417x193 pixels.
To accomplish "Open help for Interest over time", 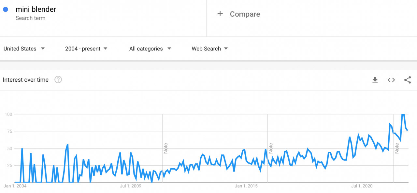I will pos(58,80).
